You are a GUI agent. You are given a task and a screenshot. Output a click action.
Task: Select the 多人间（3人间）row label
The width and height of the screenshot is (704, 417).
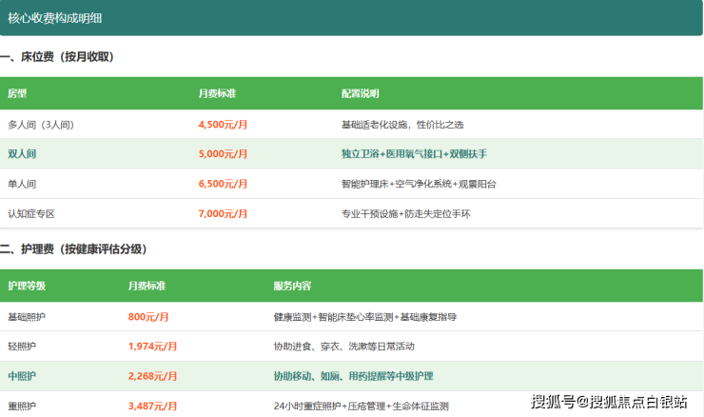[x=41, y=125]
